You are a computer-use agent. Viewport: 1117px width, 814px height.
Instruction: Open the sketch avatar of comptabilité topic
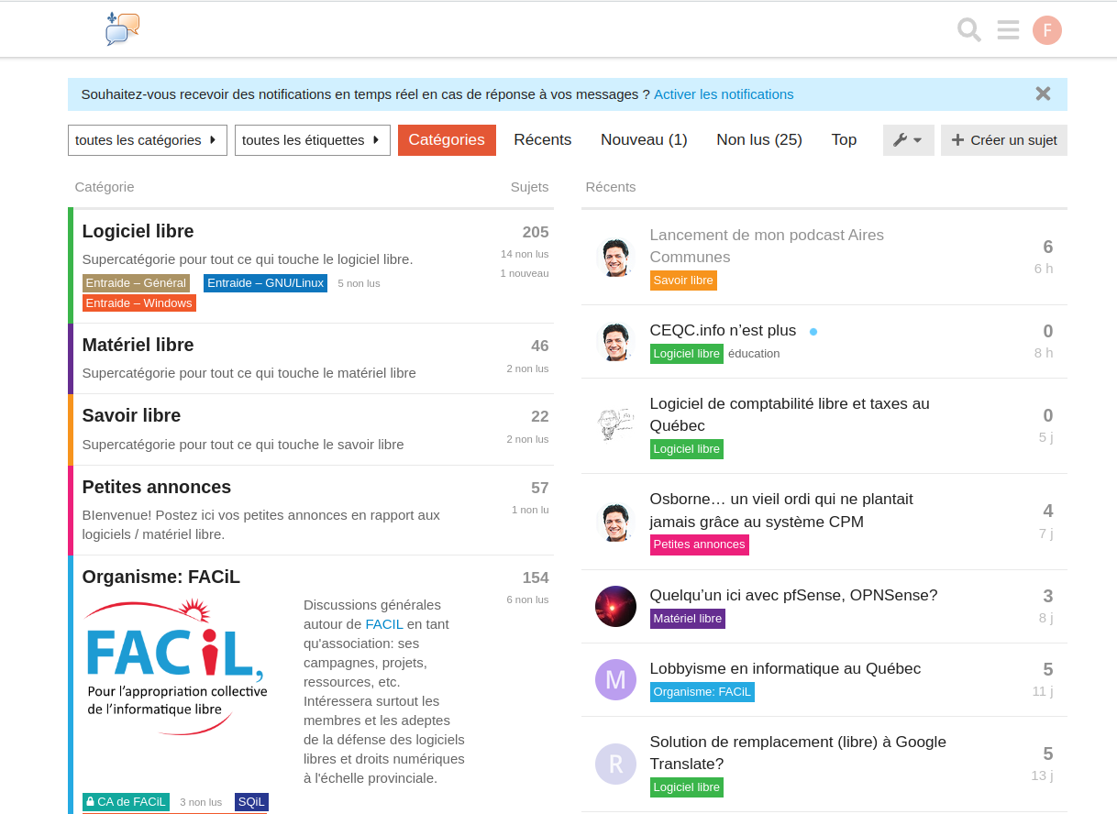(x=615, y=426)
